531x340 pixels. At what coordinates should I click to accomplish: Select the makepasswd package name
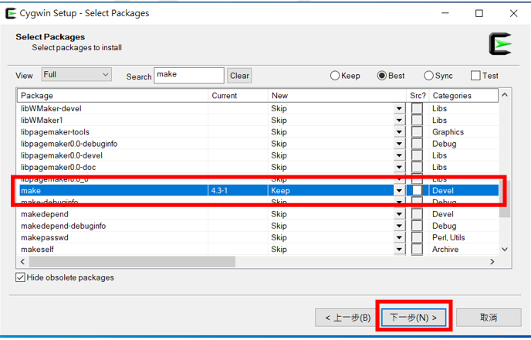point(45,238)
